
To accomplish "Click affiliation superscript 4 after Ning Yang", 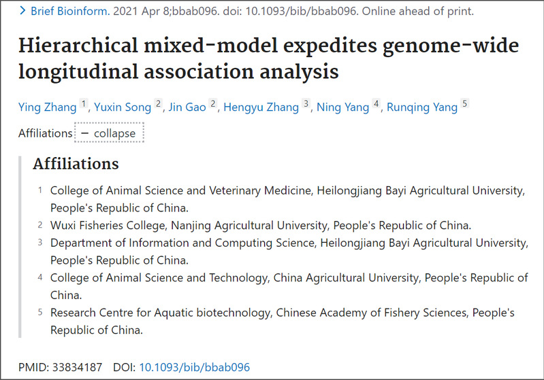I will point(376,103).
